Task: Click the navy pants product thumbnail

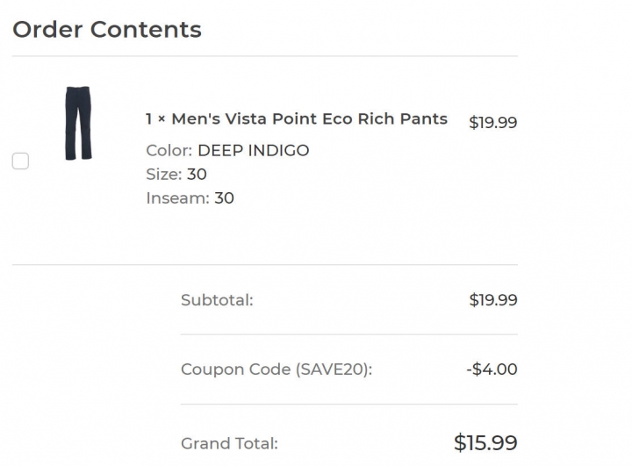Action: coord(78,123)
